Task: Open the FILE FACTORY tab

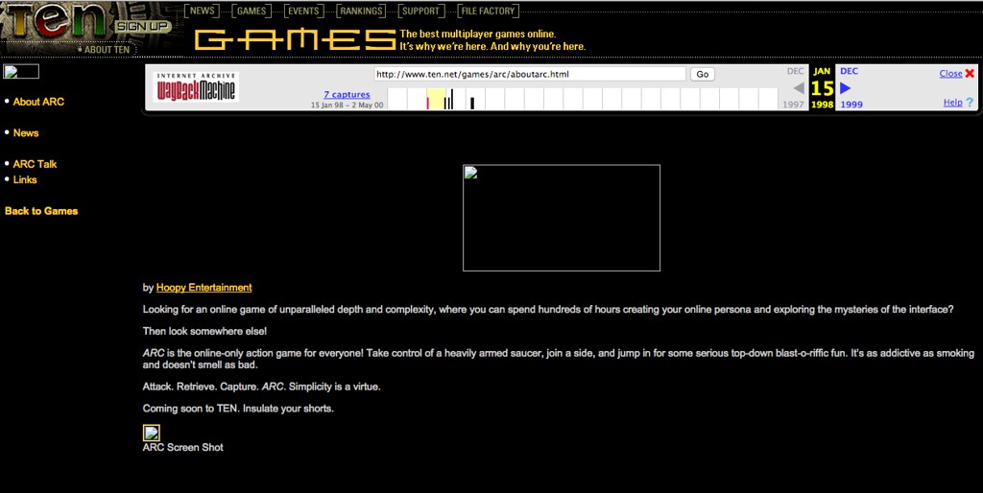Action: click(488, 12)
